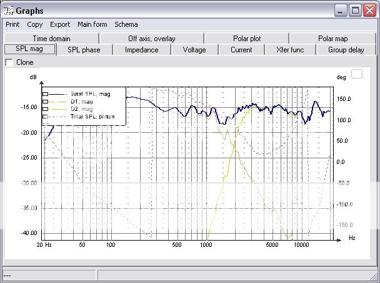Switch to the Xfer func tab
Viewport: 380px width, 283px height.
pos(291,50)
